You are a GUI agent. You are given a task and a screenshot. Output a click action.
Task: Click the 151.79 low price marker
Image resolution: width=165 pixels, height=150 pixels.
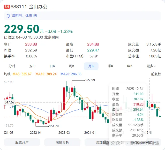[x=54, y=126]
